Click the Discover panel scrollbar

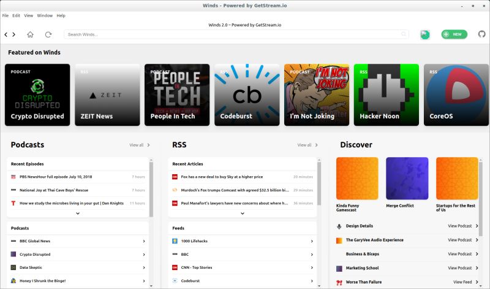tap(481, 199)
